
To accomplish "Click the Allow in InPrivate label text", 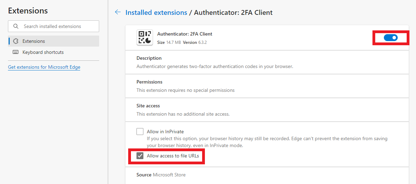I will [x=165, y=132].
